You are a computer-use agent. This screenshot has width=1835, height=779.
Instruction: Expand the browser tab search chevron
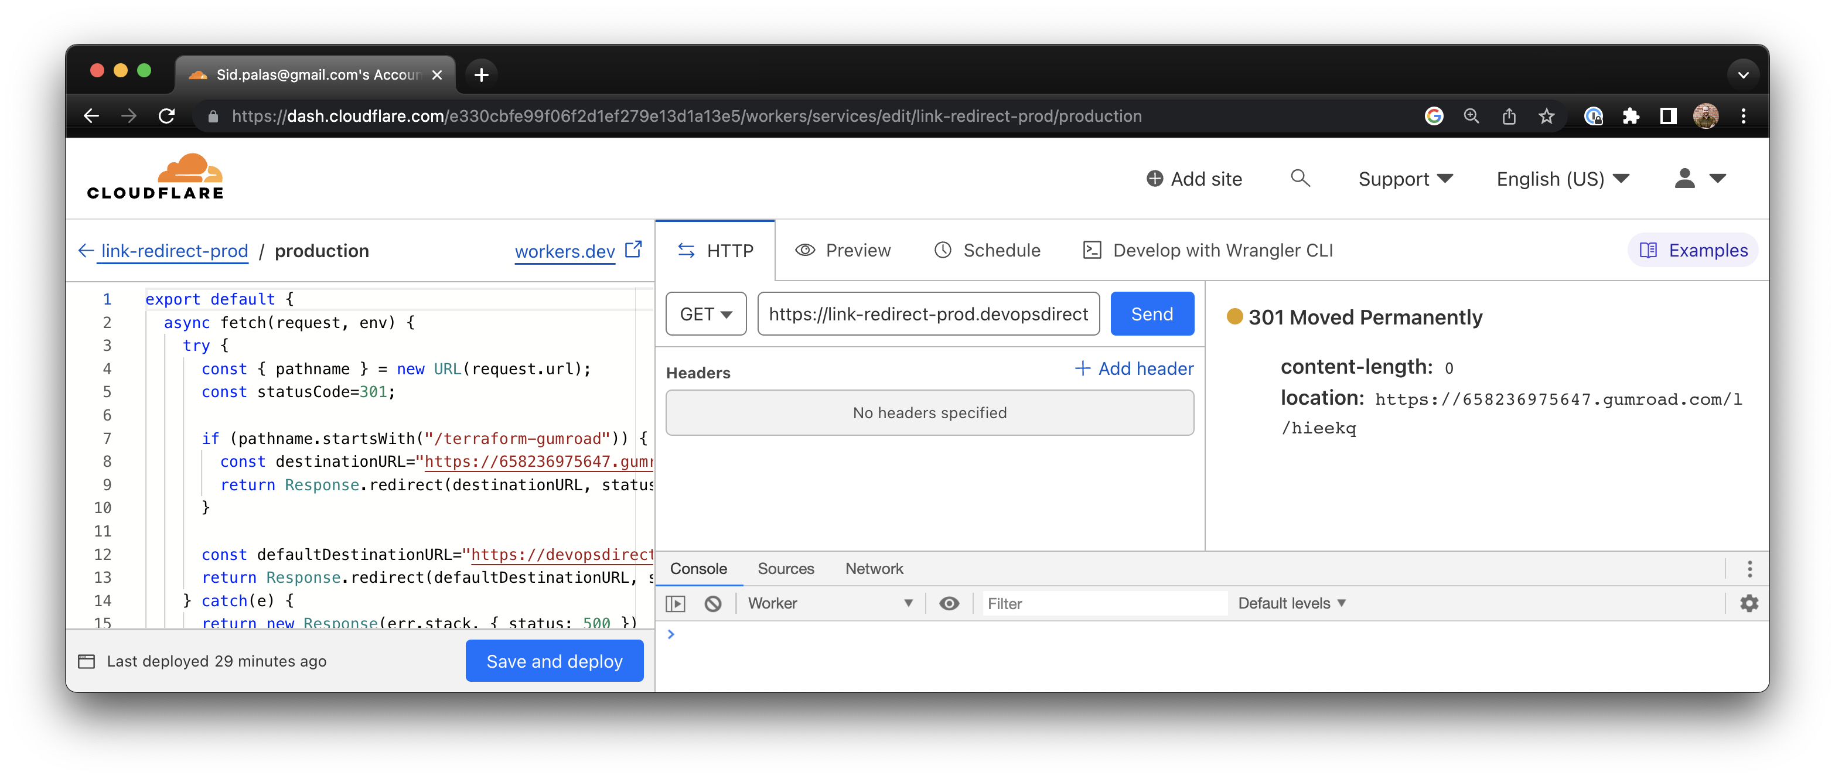pos(1744,75)
